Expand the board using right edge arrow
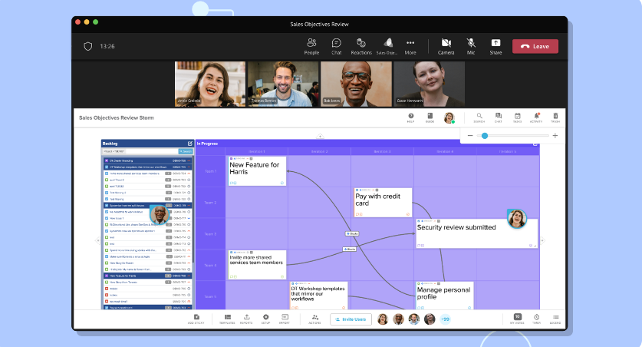 coord(543,240)
